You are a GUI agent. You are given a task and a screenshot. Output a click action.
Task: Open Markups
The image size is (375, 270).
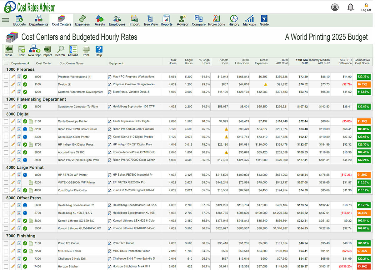click(249, 21)
